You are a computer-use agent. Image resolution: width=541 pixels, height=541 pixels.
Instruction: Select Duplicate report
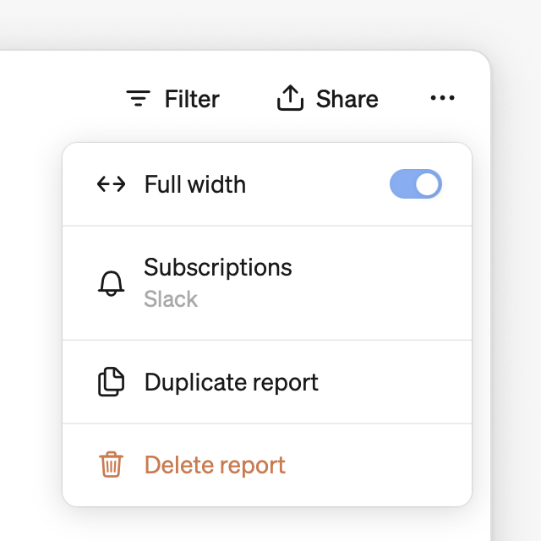(x=267, y=382)
